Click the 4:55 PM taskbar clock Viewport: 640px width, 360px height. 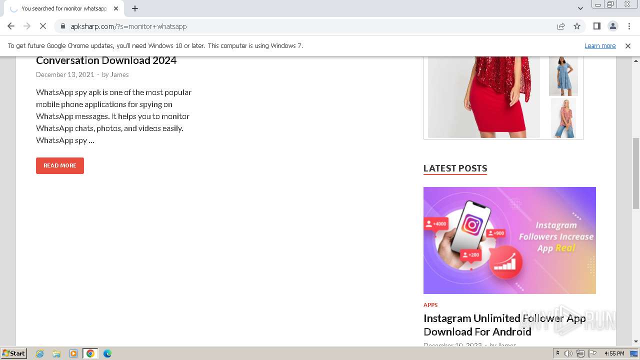[614, 353]
